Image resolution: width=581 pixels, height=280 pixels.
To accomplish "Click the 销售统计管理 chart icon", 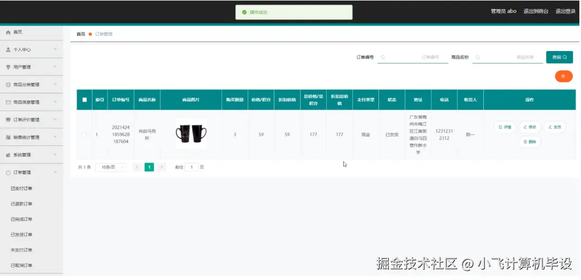I will click(x=8, y=137).
